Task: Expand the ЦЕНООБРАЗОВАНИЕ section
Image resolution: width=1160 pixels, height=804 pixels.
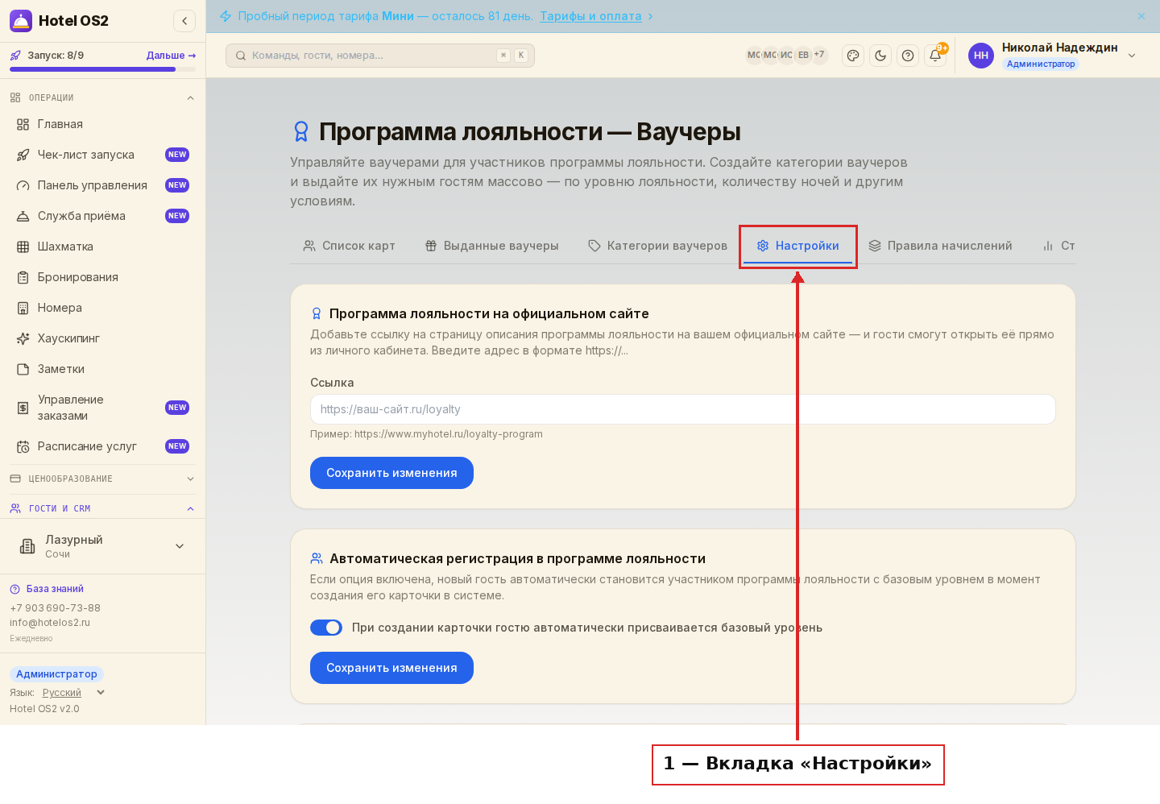Action: [102, 479]
